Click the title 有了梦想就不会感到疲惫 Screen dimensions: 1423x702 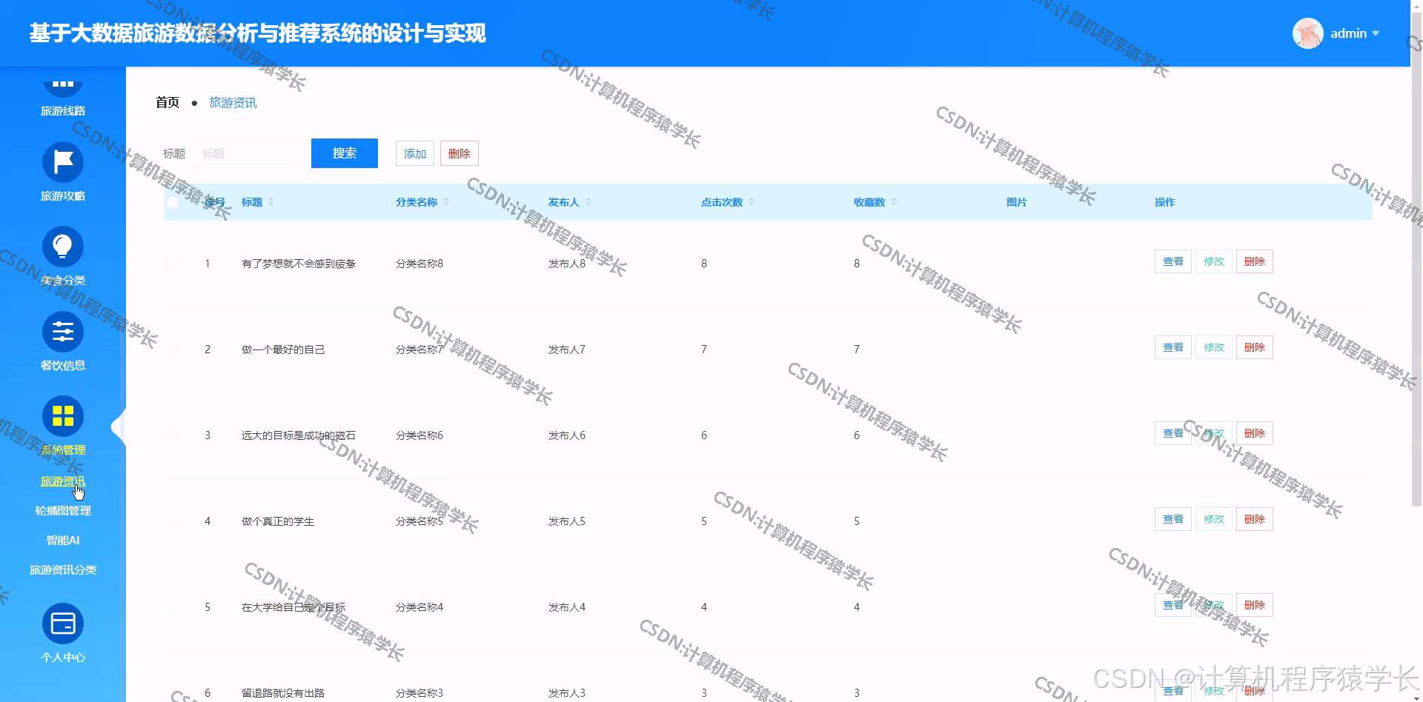pos(299,264)
